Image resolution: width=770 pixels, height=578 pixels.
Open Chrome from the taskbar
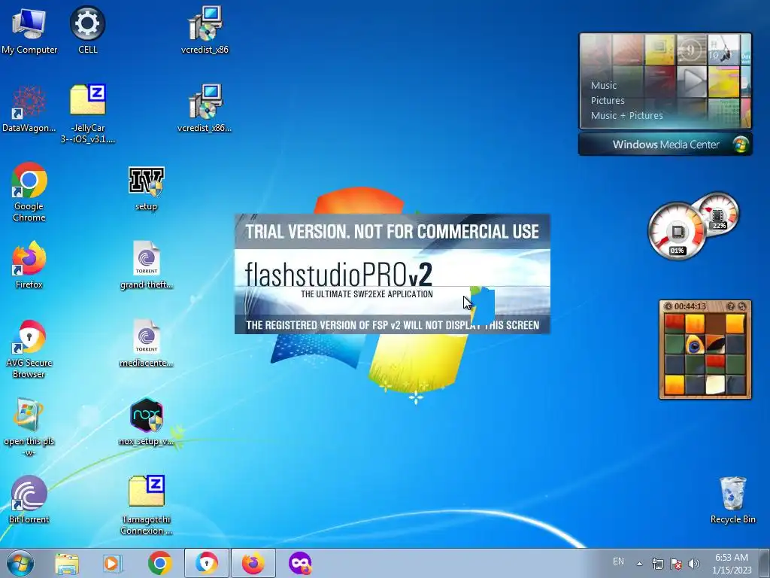click(159, 563)
